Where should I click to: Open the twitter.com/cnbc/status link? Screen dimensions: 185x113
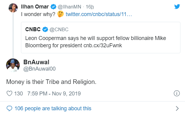[x=99, y=14]
